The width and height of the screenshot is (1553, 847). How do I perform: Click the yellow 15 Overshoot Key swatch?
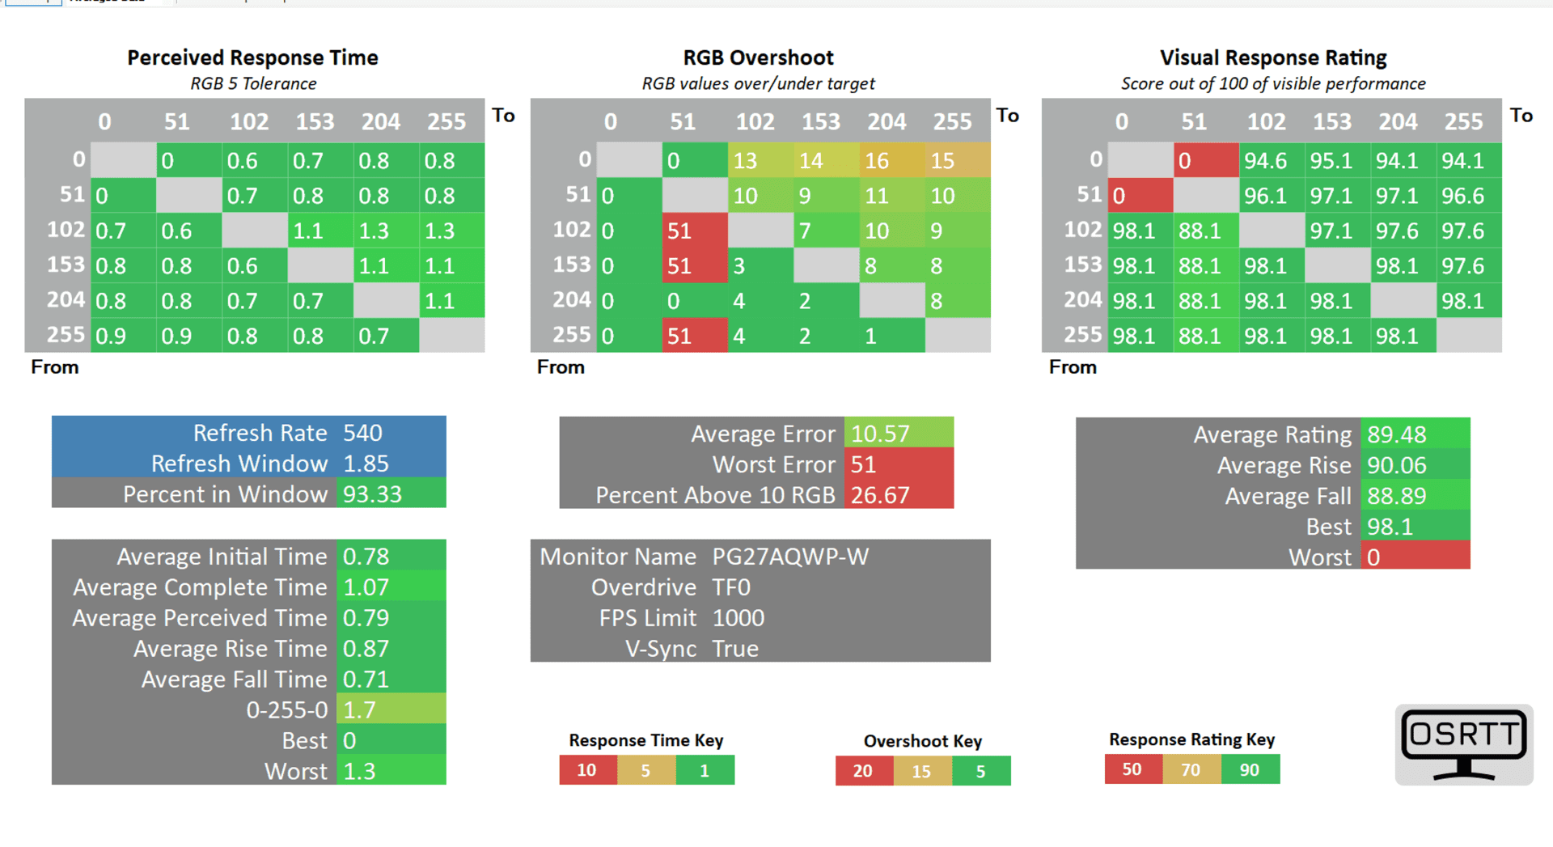[921, 771]
